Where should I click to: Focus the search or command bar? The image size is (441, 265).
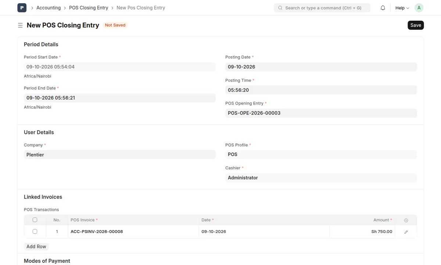322,8
